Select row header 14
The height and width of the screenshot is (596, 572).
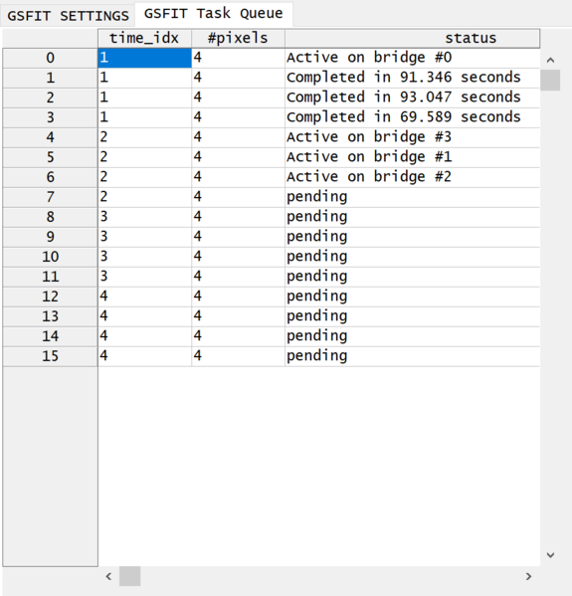pyautogui.click(x=50, y=336)
